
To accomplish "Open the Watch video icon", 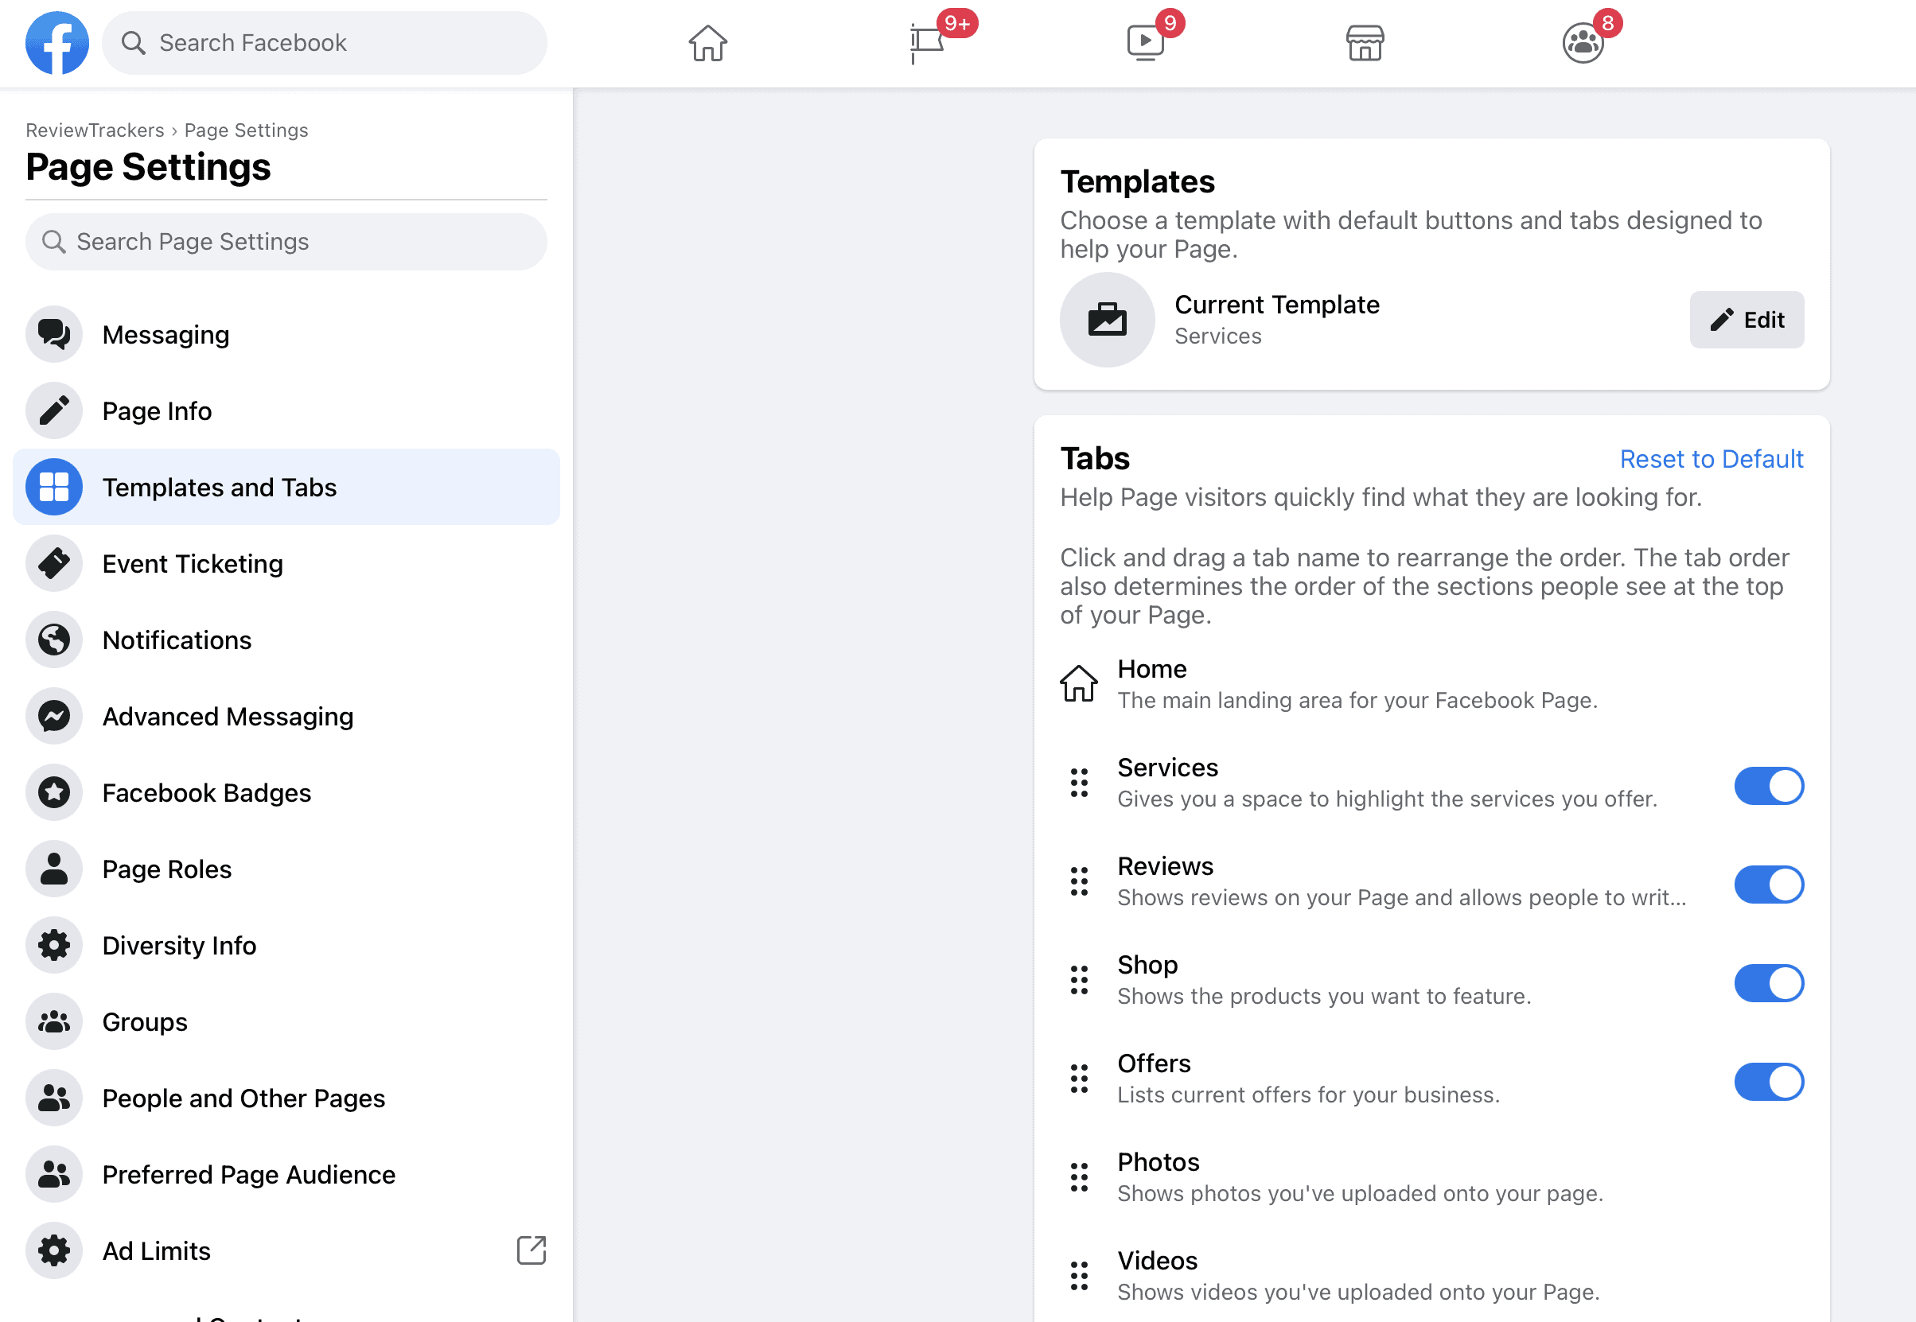I will click(x=1146, y=43).
